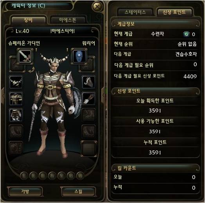Click the necklace equipment slot

pyautogui.click(x=16, y=82)
